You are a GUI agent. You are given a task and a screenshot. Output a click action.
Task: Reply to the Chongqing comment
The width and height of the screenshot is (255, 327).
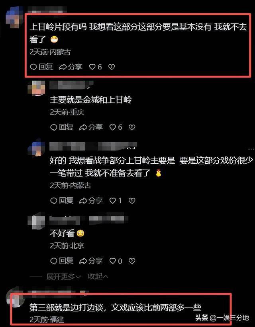[x=62, y=127]
